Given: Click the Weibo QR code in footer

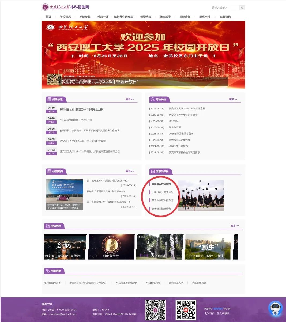Looking at the screenshot, I should [x=186, y=310].
